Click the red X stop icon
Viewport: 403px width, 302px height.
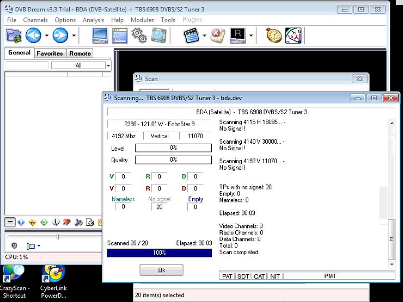tap(218, 35)
